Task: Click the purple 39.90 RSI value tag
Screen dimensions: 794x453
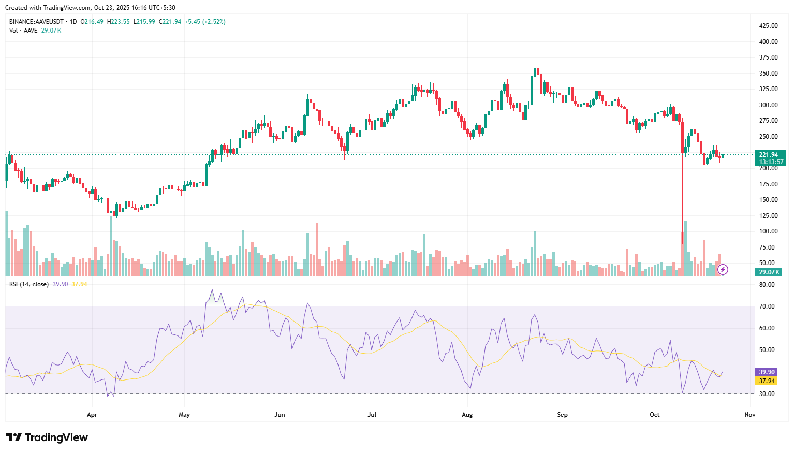Action: (x=767, y=372)
